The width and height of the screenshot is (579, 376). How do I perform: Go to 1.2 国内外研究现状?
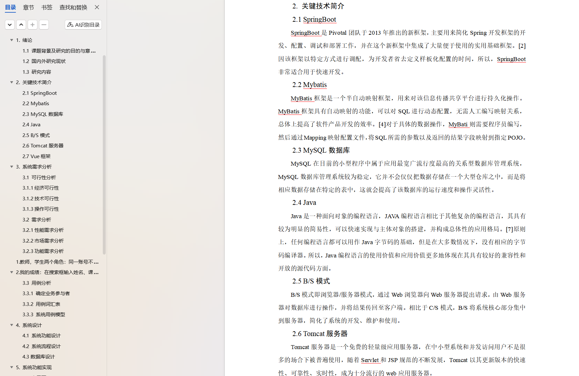44,61
